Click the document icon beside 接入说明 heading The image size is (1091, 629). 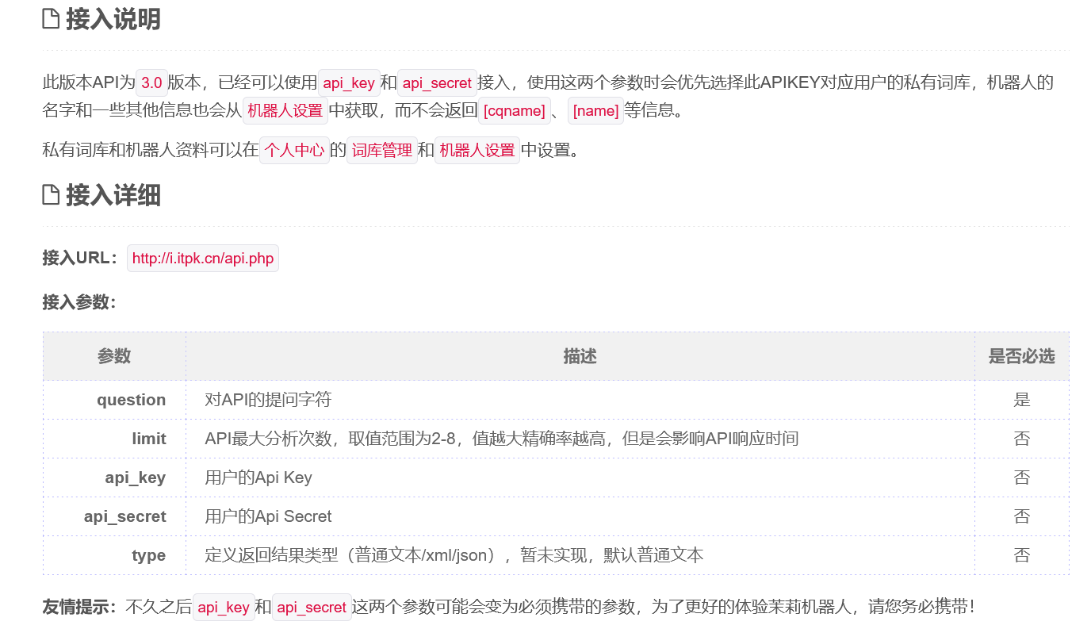tap(51, 19)
